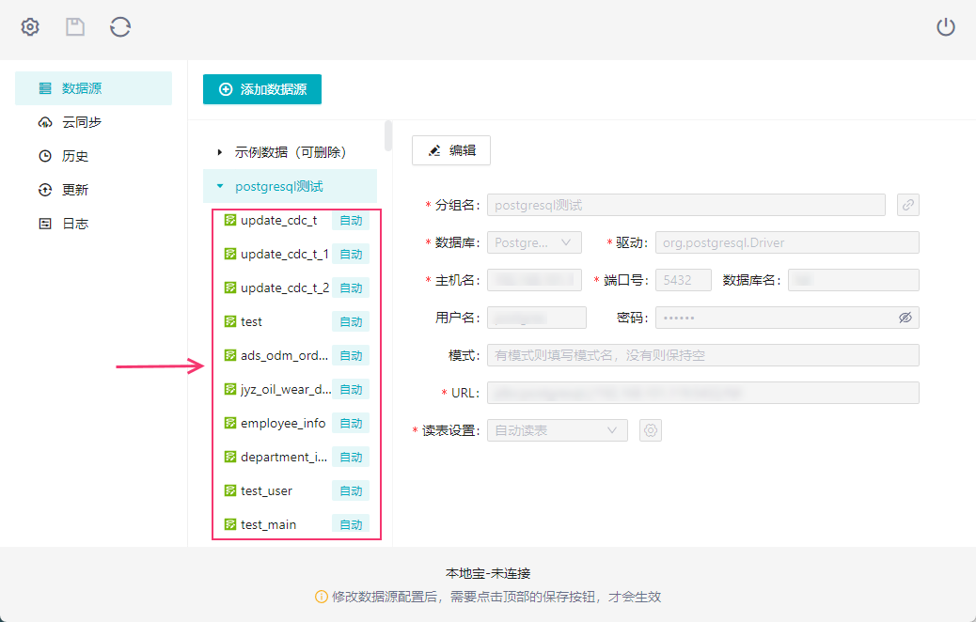Screen dimensions: 976x622
Task: Click the 数据库名 input field
Action: (x=854, y=280)
